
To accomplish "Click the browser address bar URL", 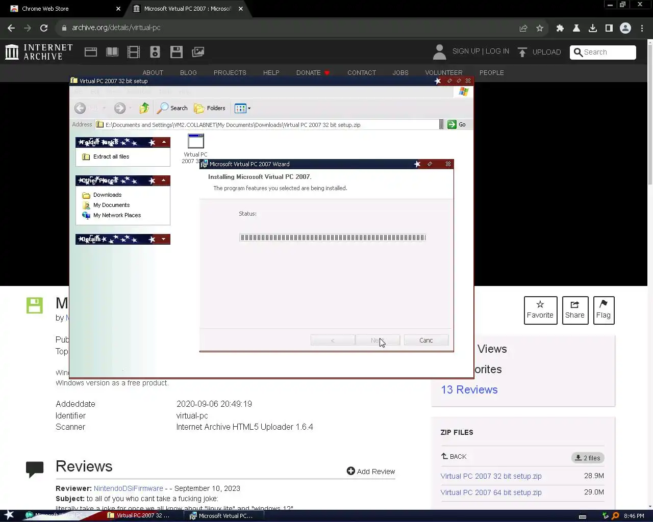I will pos(116,28).
